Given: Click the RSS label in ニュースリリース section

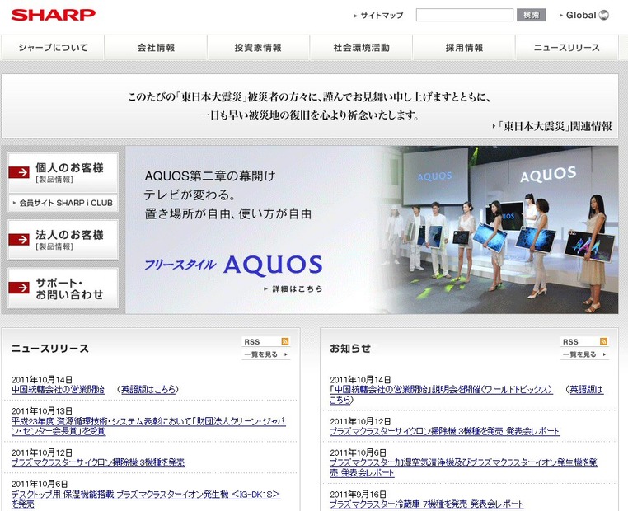Looking at the screenshot, I should point(252,341).
